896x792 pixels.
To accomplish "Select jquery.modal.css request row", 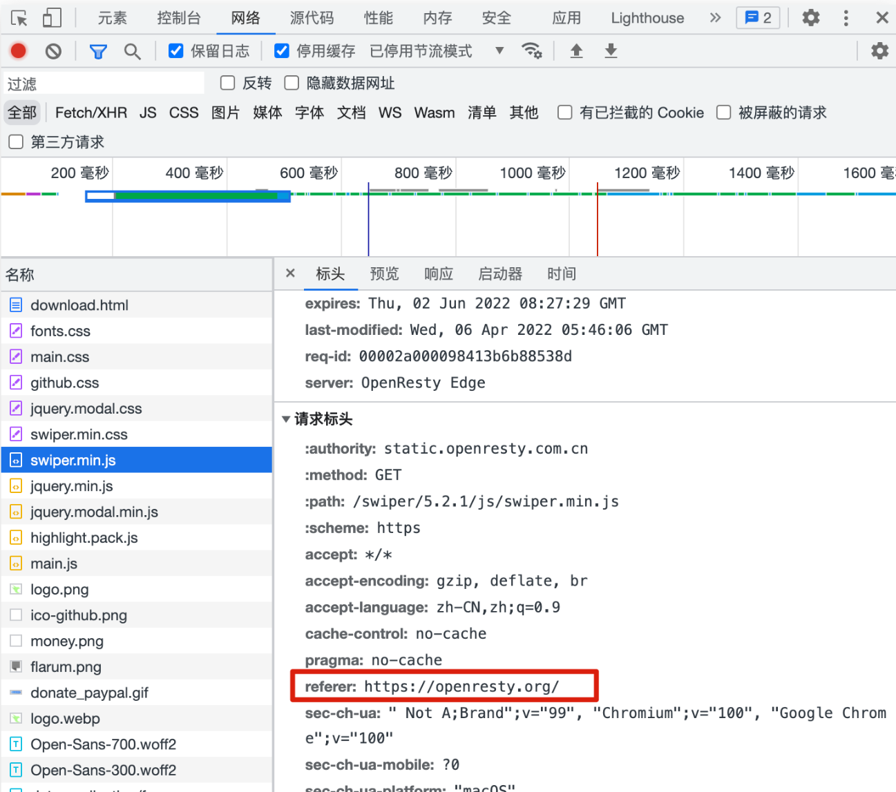I will coord(137,409).
